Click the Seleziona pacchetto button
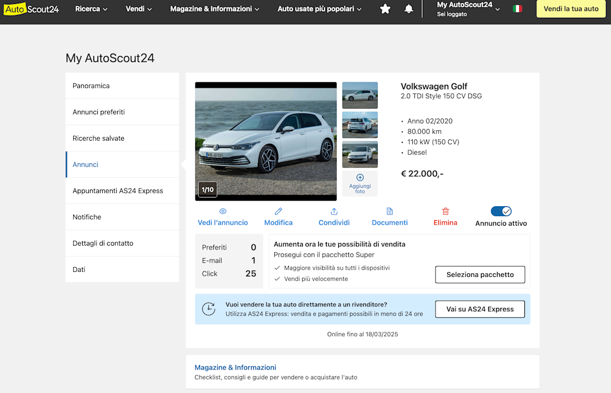611x393 pixels. 480,275
